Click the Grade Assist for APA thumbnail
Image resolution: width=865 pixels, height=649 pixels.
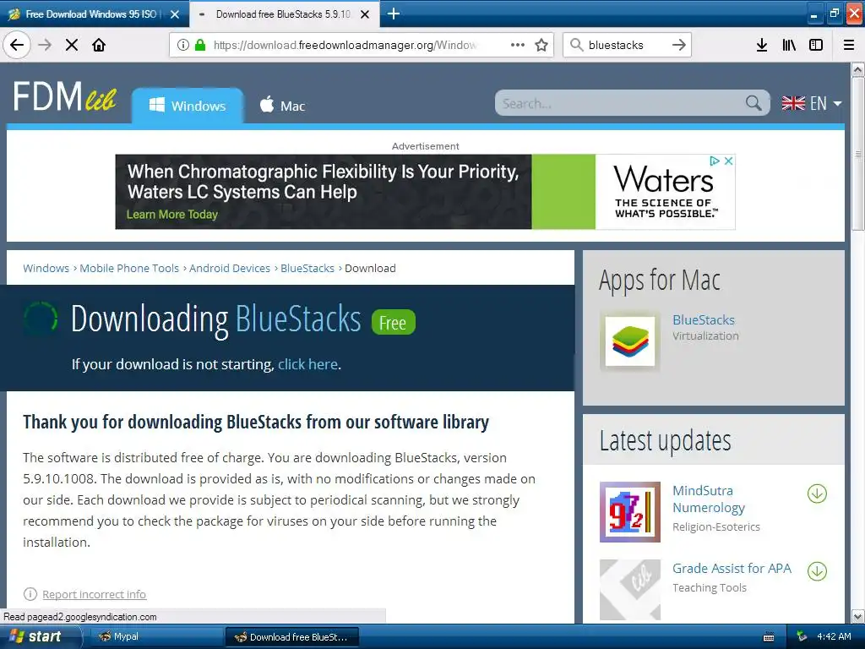[x=630, y=589]
